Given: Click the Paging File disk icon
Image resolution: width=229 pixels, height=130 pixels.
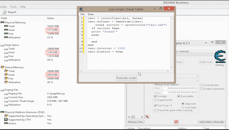Looking at the screenshot, I should [2, 90].
